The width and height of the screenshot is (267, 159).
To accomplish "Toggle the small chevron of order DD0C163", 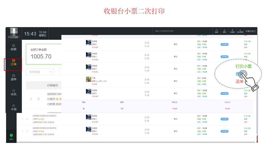I will tap(31, 99).
